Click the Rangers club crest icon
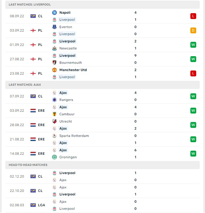205x213 pixels. pyautogui.click(x=54, y=100)
